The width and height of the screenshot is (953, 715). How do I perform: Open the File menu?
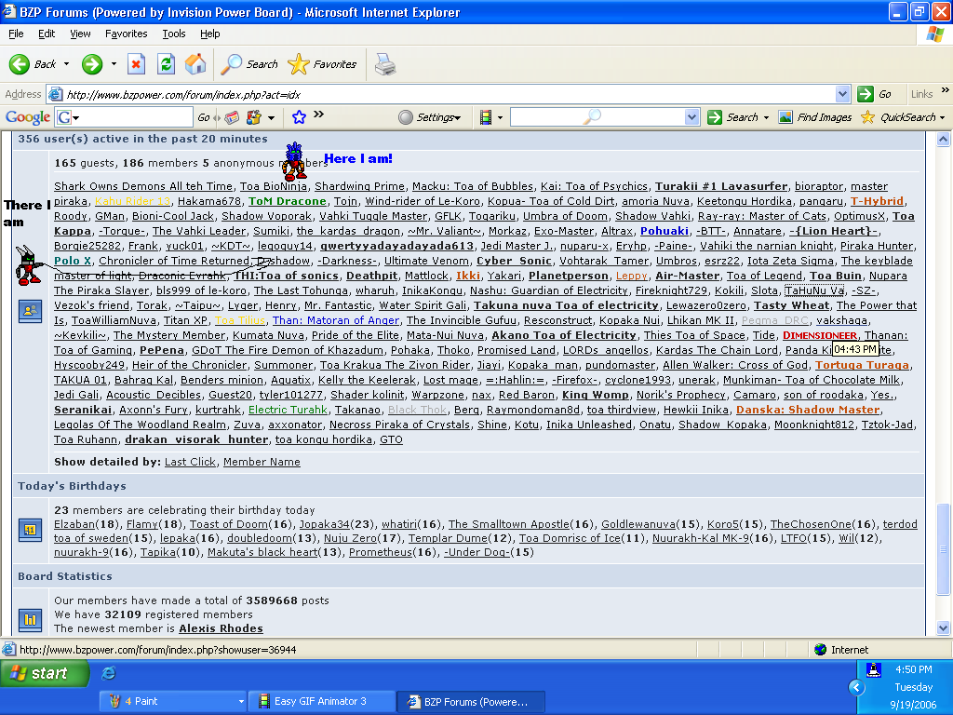tap(16, 34)
